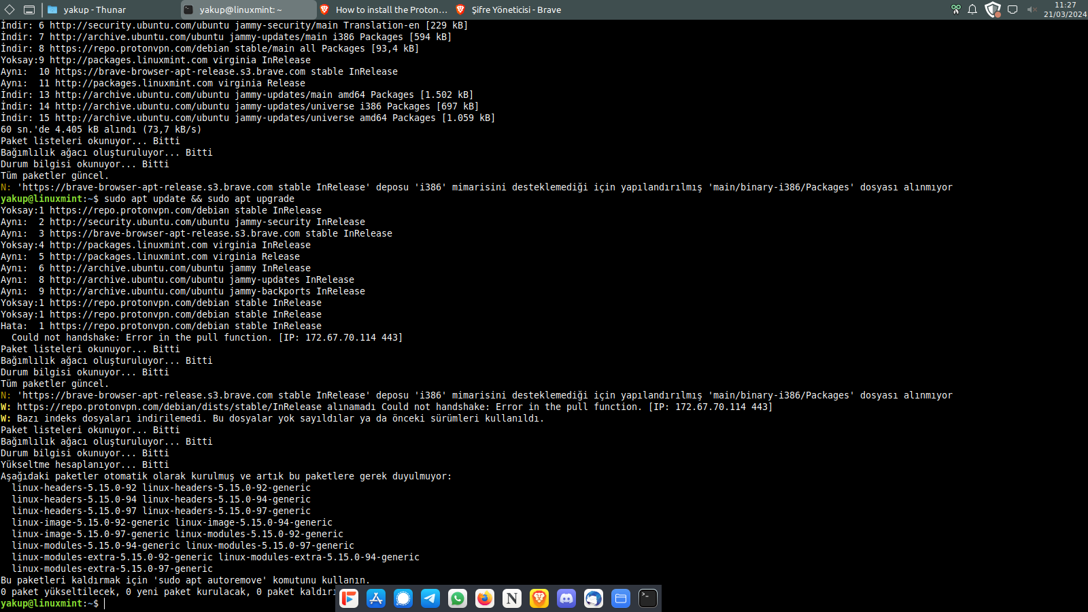
Task: Select the yakup@linuxmint terminal taskbar entry
Action: pos(248,10)
